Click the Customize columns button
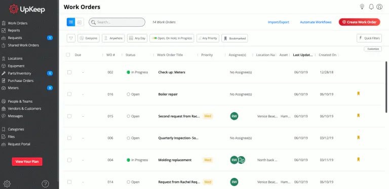The width and height of the screenshot is (389, 189). pyautogui.click(x=373, y=49)
